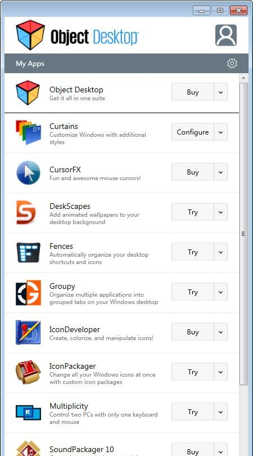The height and width of the screenshot is (456, 253).
Task: Select the CursorFX arrow icon
Action: (x=28, y=172)
